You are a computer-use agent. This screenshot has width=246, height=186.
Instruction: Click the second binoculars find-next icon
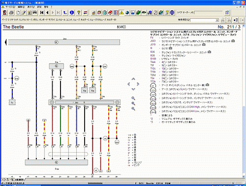(229, 20)
